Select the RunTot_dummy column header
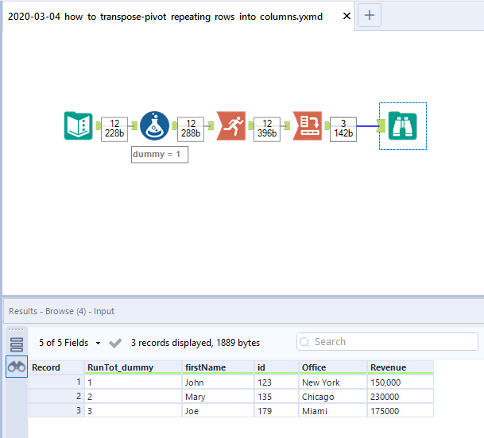The width and height of the screenshot is (484, 438). pos(133,367)
